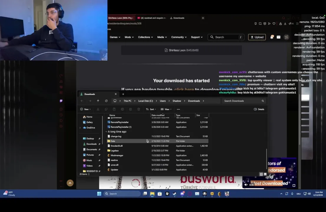Viewport: 326px width, 212px height.
Task: Open File Explorer from the taskbar
Action: coord(152,194)
